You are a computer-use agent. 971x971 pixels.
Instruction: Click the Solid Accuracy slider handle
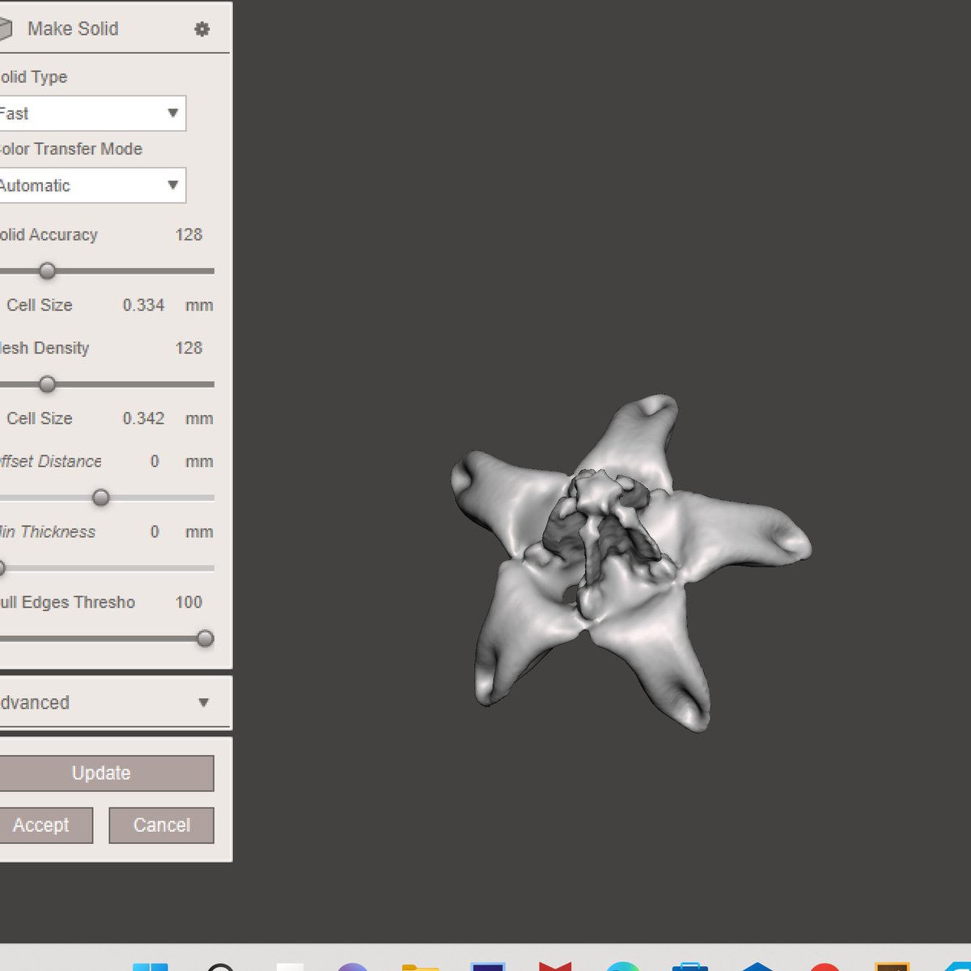48,272
